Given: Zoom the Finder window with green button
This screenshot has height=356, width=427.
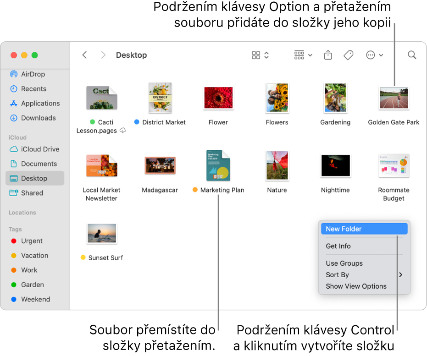Looking at the screenshot, I should (x=34, y=55).
